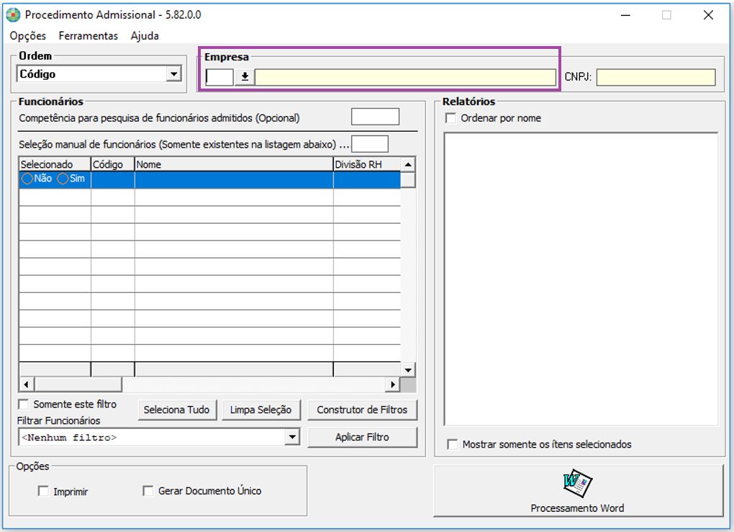
Task: Open the Construtor de Filtros
Action: point(362,410)
